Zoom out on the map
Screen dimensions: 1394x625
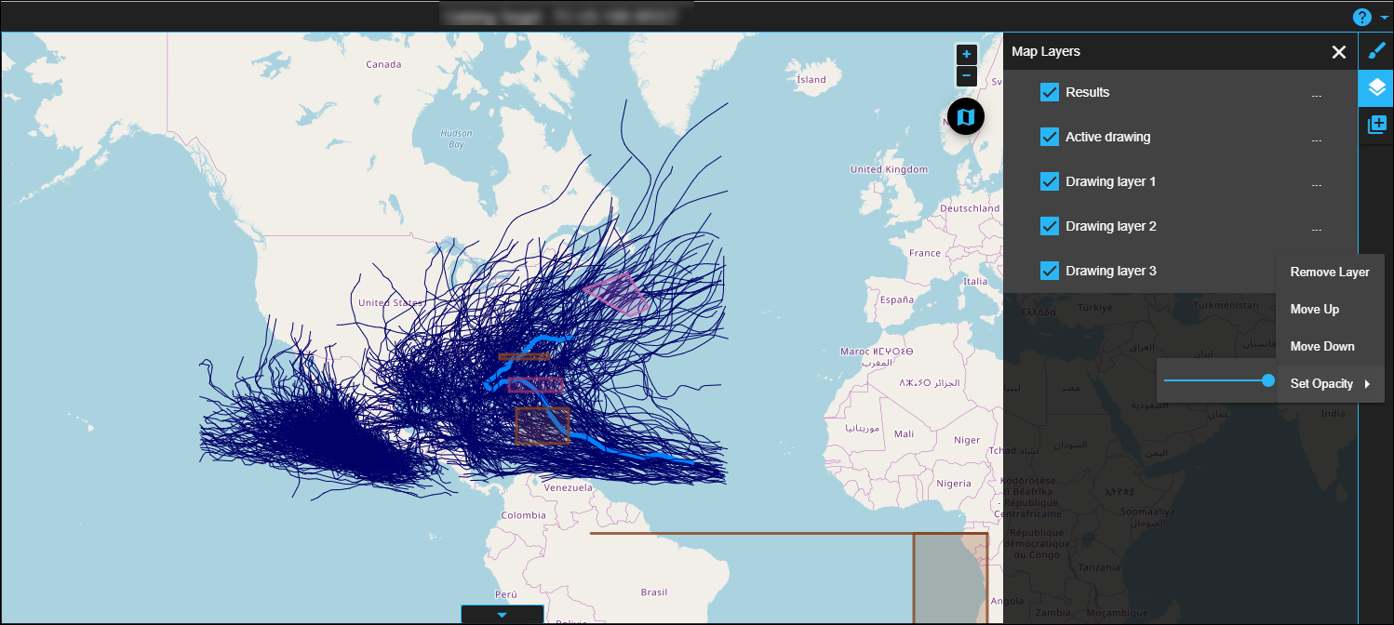[966, 75]
